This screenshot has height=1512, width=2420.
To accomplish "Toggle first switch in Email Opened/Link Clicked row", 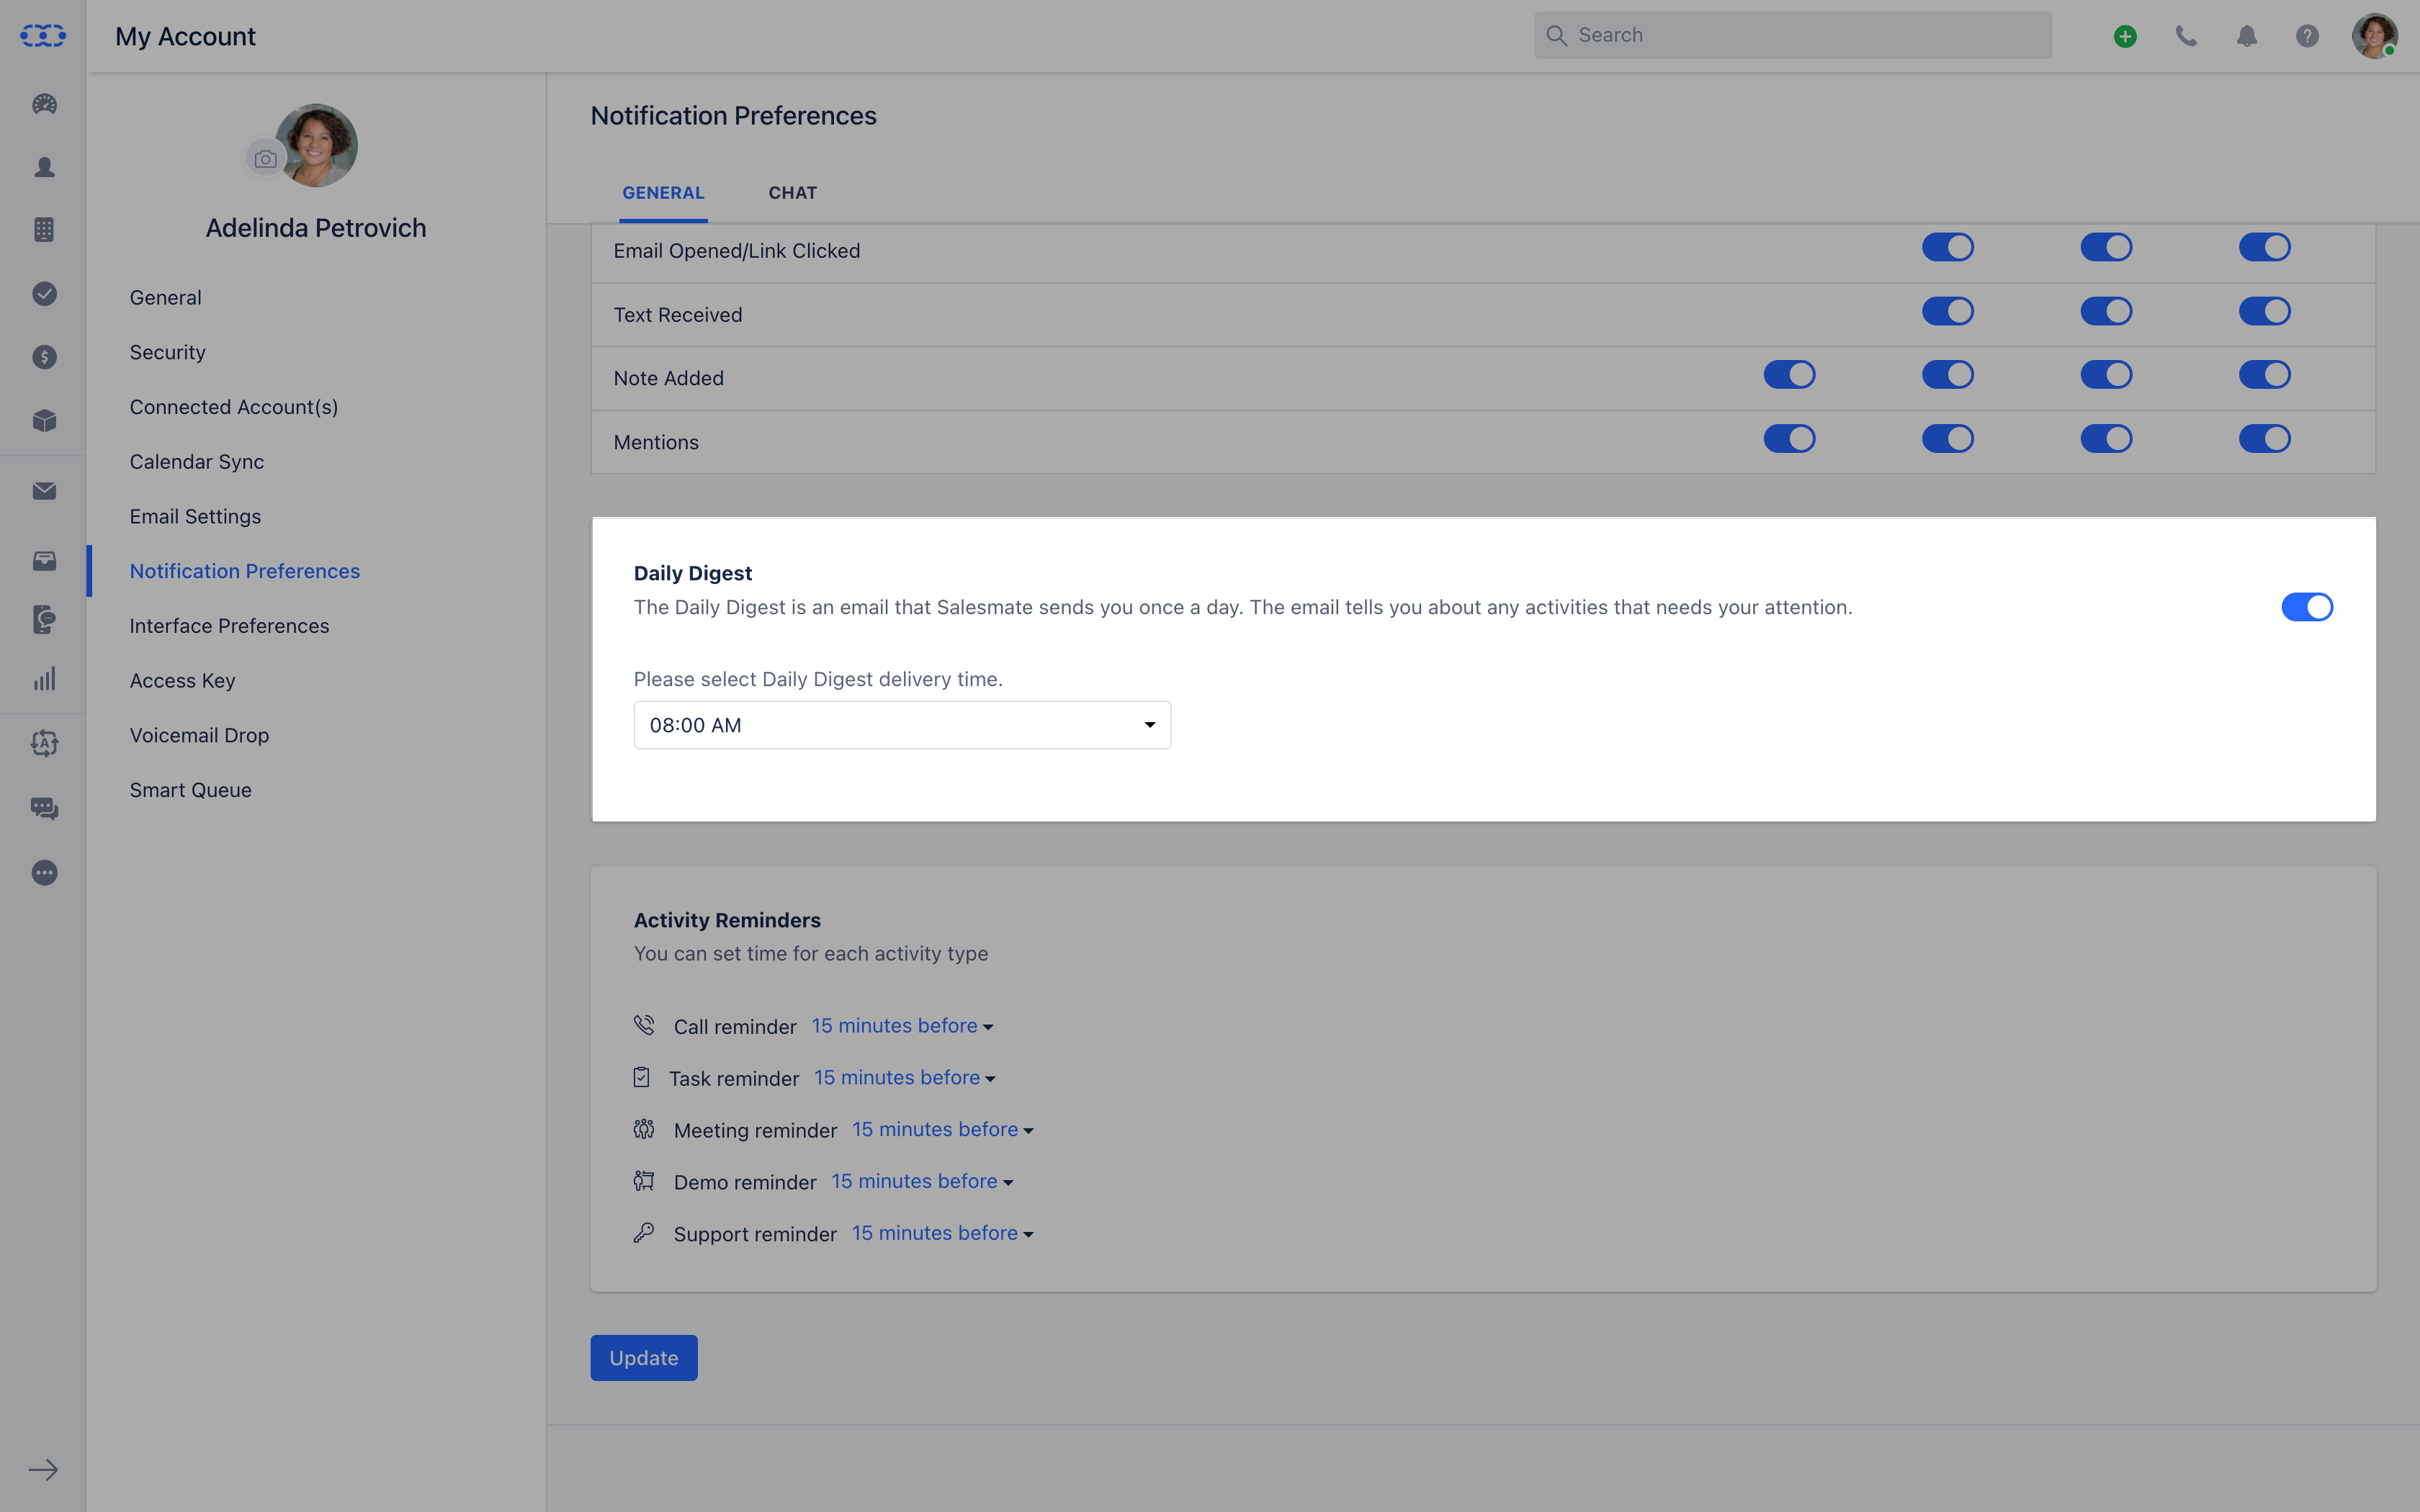I will pyautogui.click(x=1948, y=247).
